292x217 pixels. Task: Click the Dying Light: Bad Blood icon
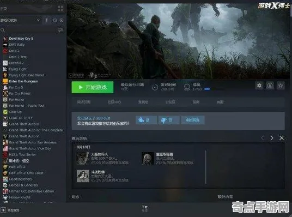click(x=5, y=75)
